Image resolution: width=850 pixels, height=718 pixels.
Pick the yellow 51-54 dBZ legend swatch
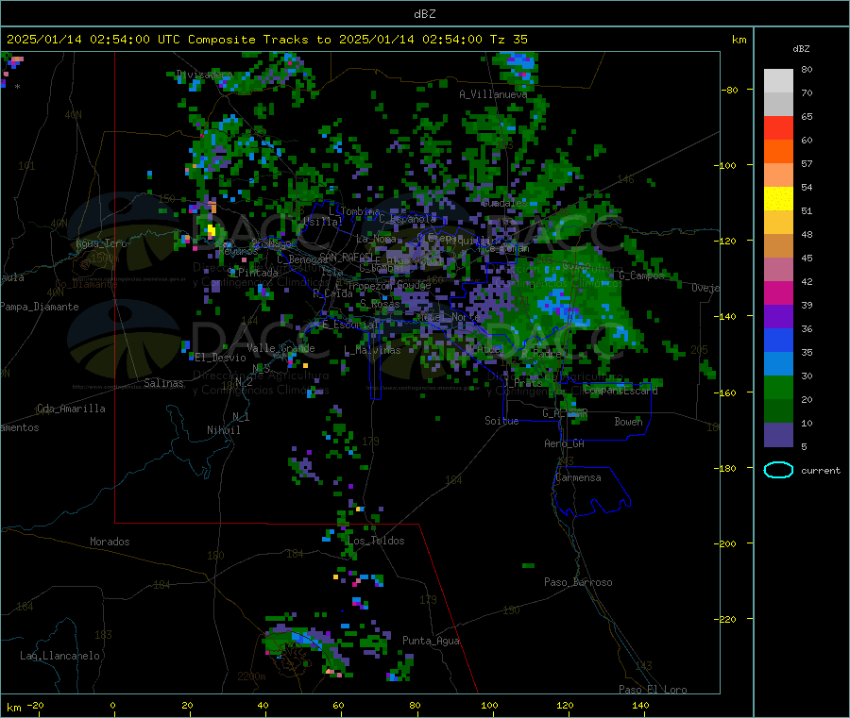[778, 199]
